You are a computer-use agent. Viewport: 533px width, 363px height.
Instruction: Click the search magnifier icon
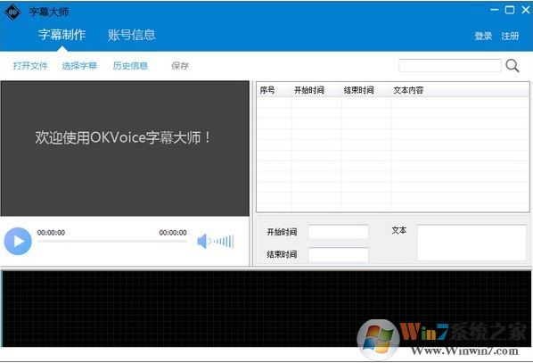pyautogui.click(x=512, y=66)
